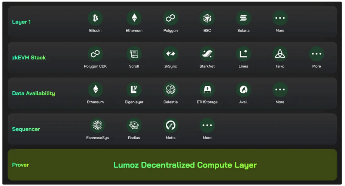Viewport: 345px width, 186px height.
Task: Click the Layer 1 row heading
Action: coord(21,22)
